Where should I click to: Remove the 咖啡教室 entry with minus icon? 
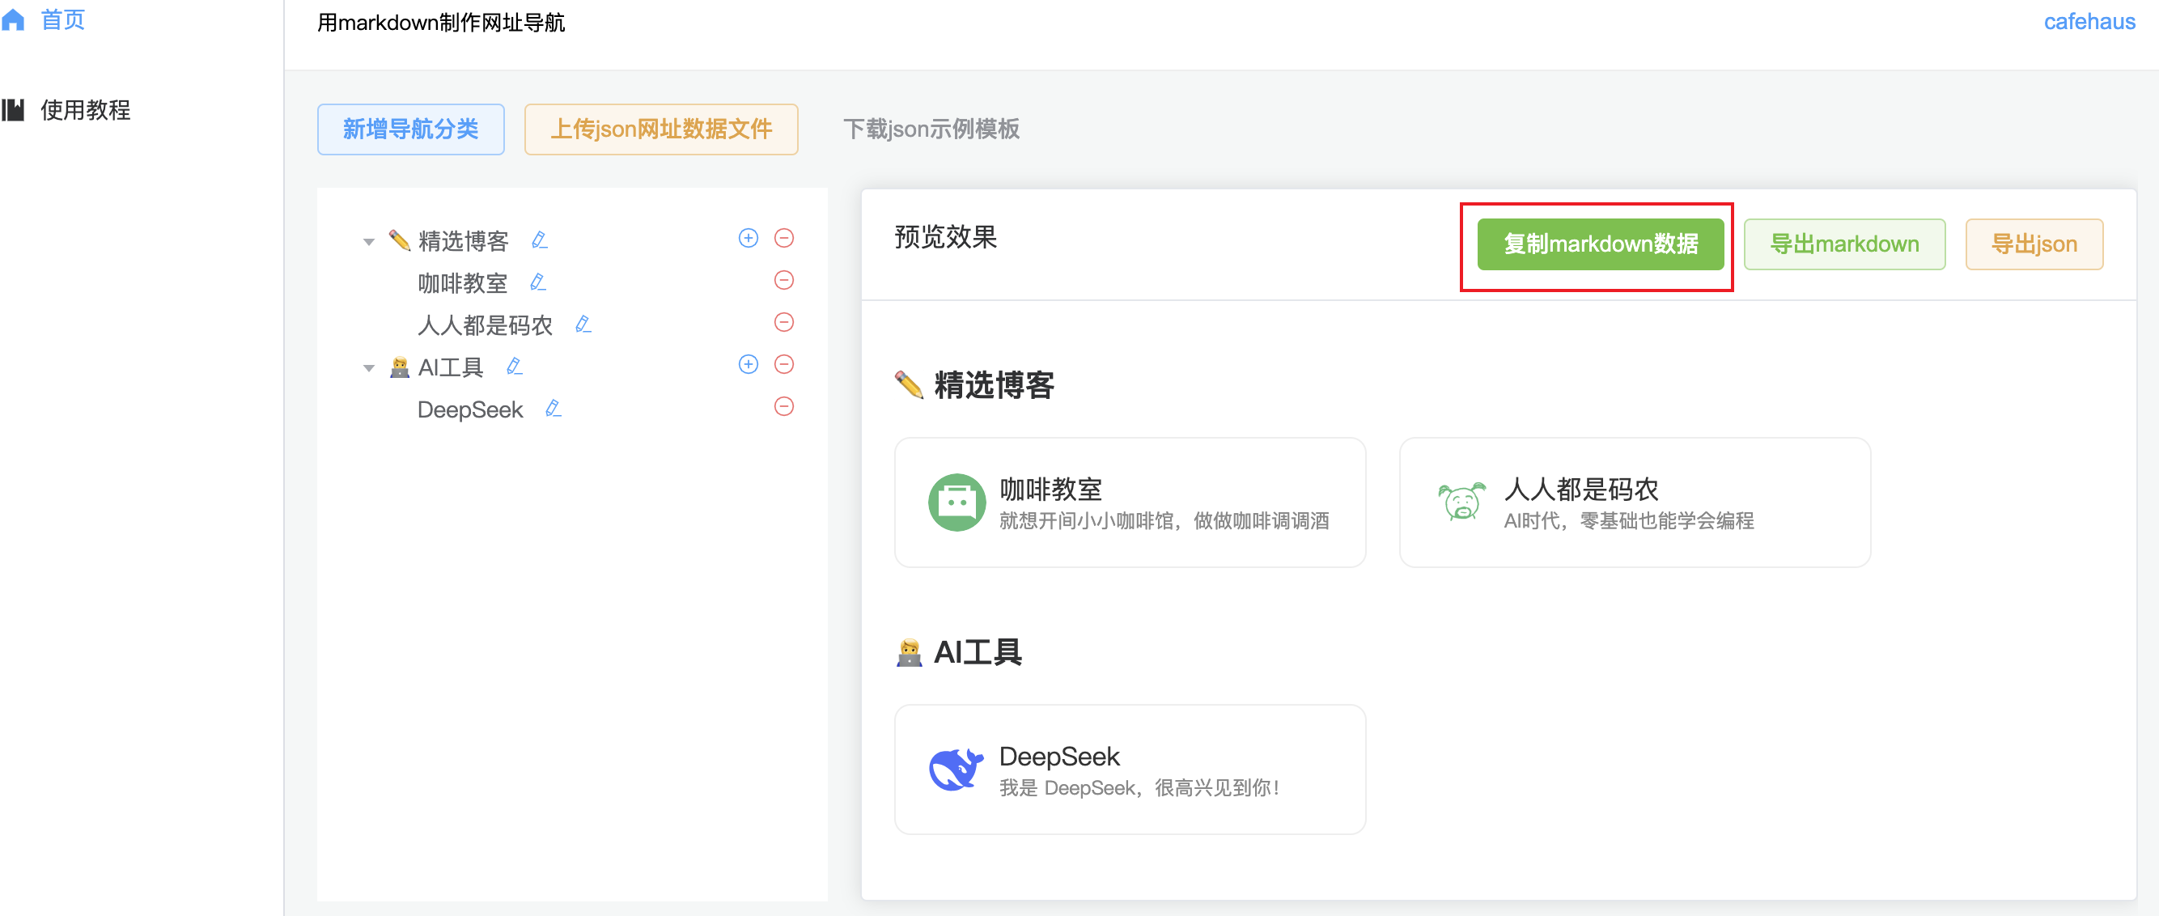coord(783,280)
